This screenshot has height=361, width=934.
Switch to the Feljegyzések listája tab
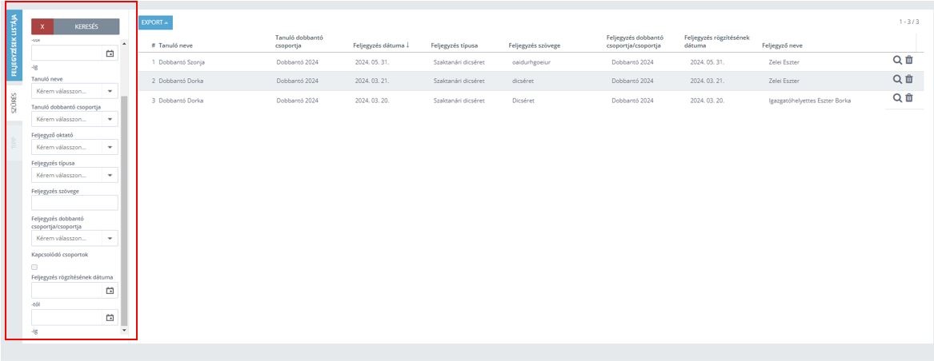[x=15, y=46]
